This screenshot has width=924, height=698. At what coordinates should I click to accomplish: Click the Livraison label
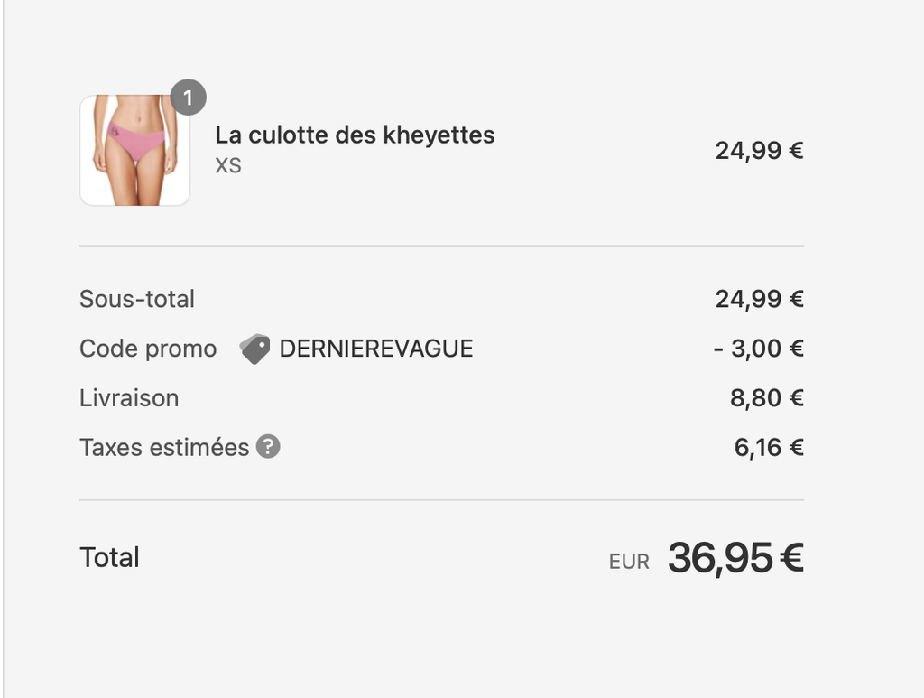pos(129,398)
